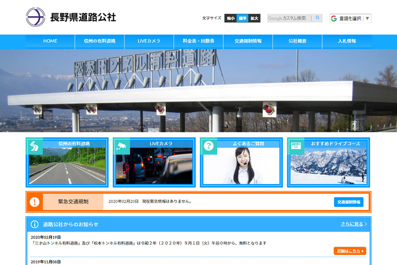The image size is (397, 265).
Task: Set text size to 拡大
Action: pos(255,18)
